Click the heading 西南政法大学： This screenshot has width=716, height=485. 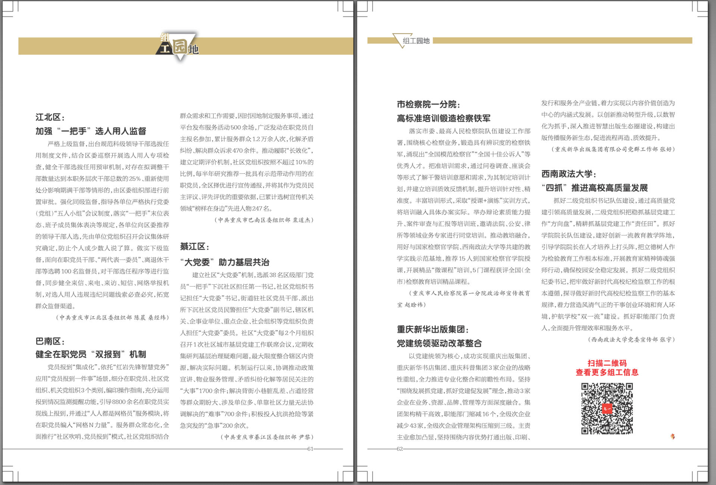[x=569, y=173]
